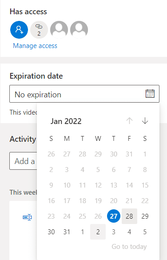Image resolution: width=167 pixels, height=260 pixels.
Task: Pick January 29 as expiration date
Action: [x=145, y=216]
